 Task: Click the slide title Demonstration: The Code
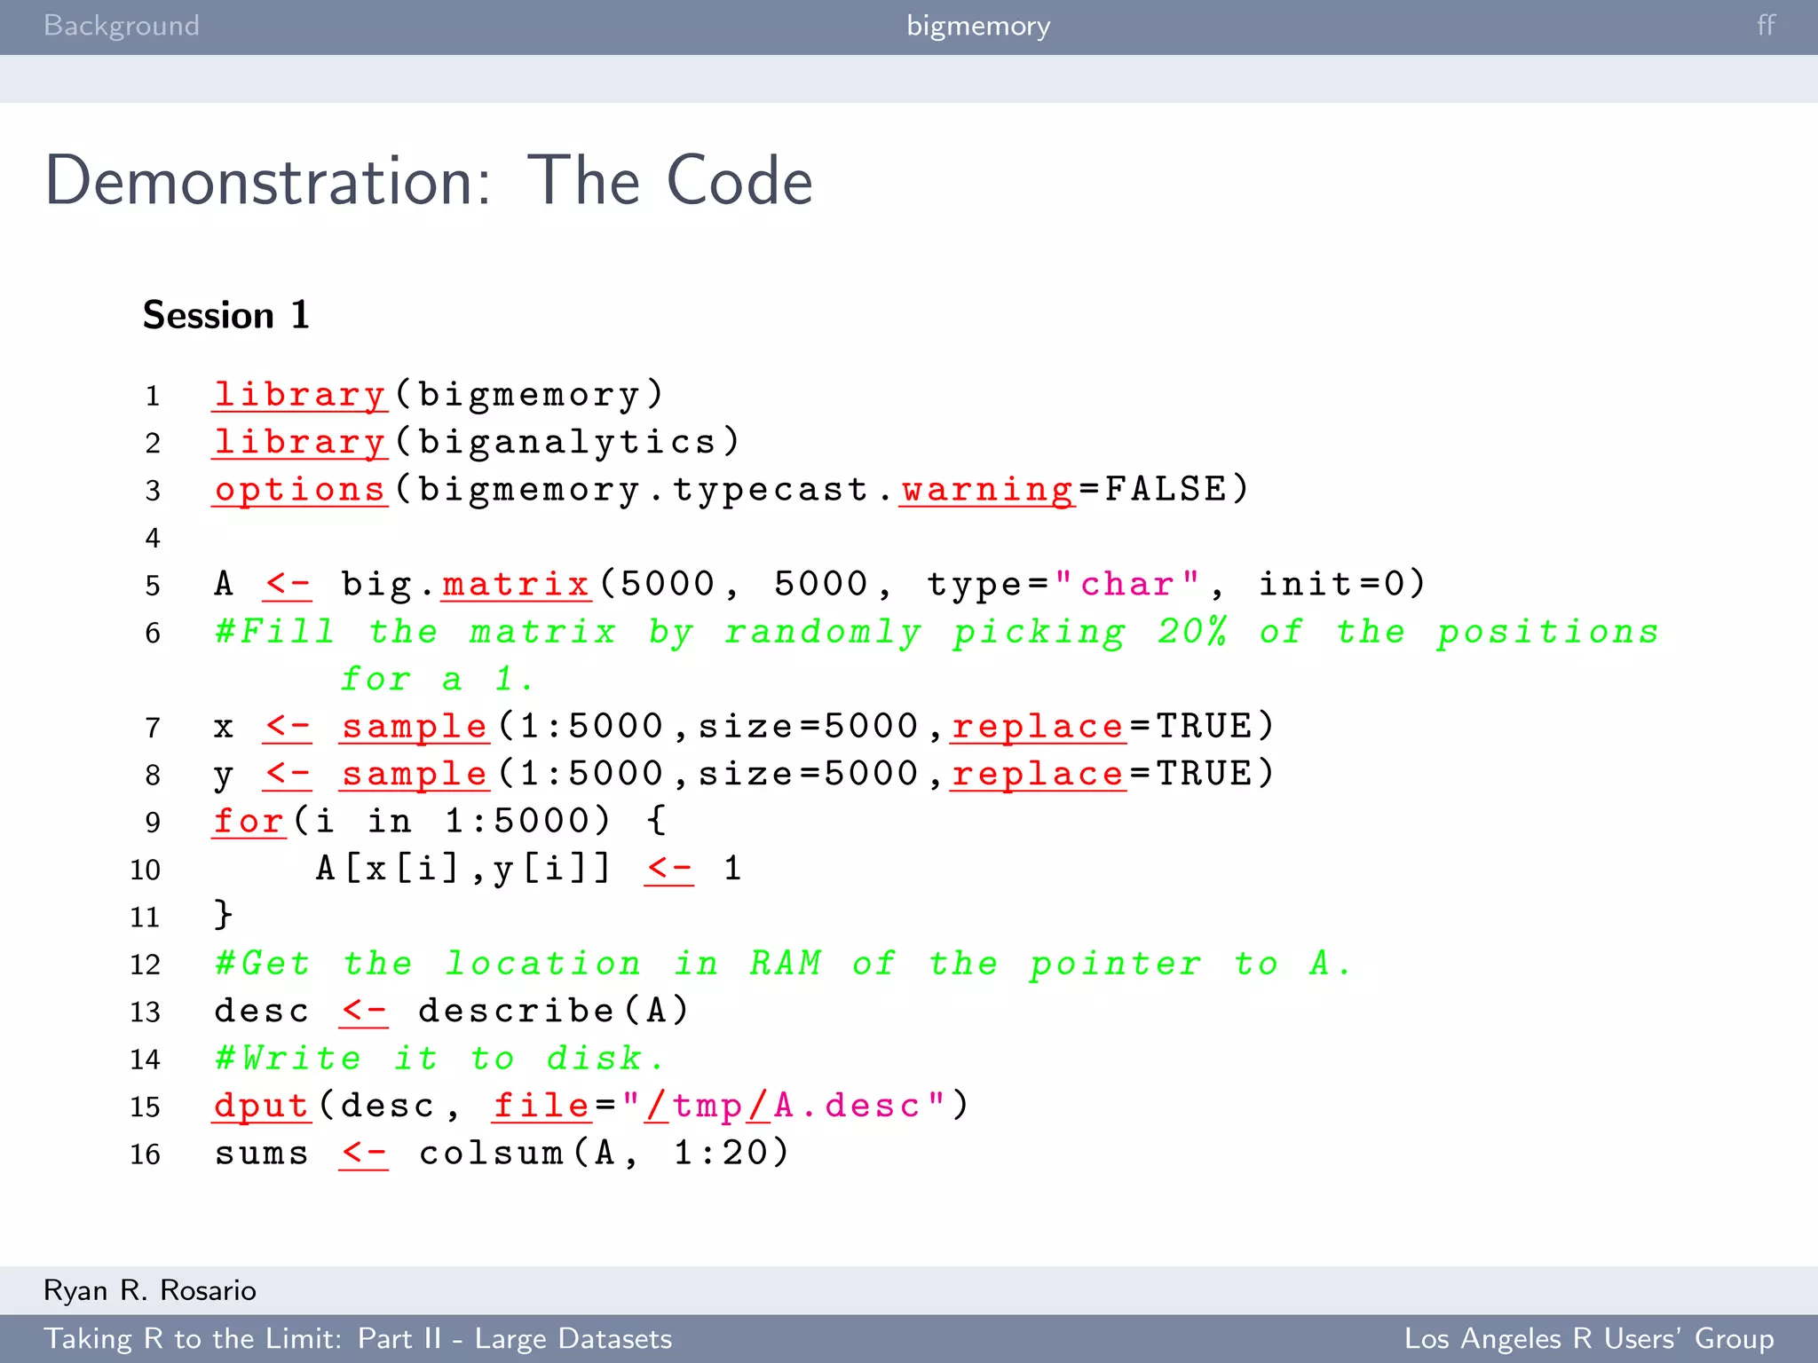click(429, 180)
